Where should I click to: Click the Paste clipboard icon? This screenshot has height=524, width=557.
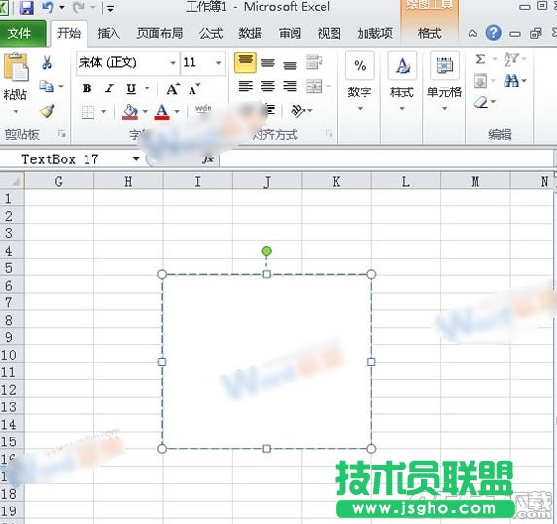coord(16,67)
